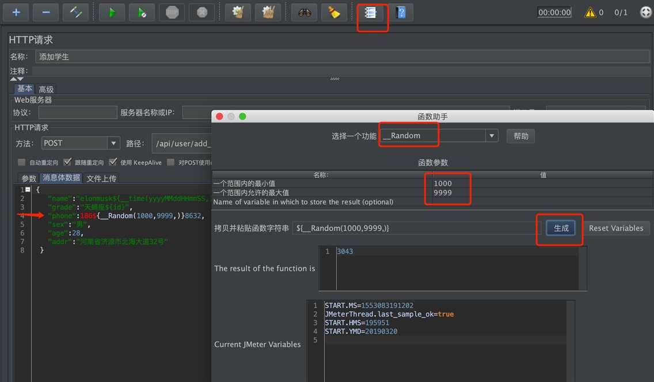Screen dimensions: 654x382
Task: Open Search via binoculars icon
Action: point(304,13)
